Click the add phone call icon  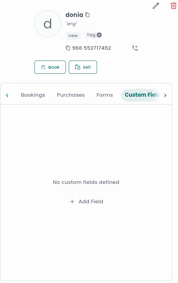(135, 48)
